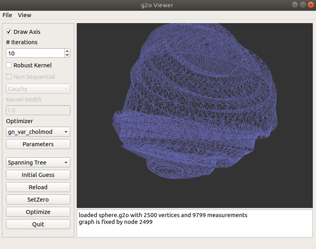Open the File menu
Image resolution: width=316 pixels, height=249 pixels.
click(x=7, y=15)
